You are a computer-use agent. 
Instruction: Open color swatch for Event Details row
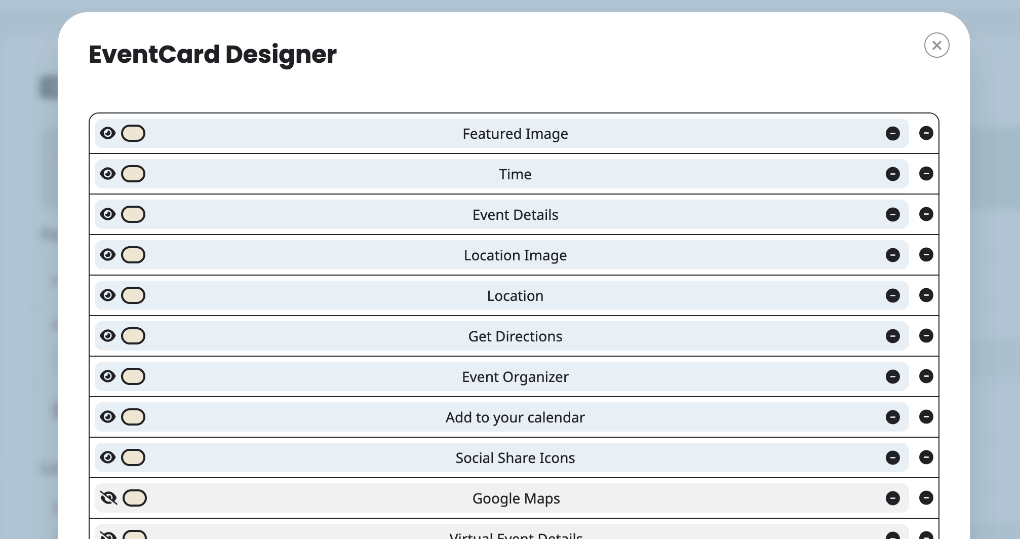[x=133, y=214]
